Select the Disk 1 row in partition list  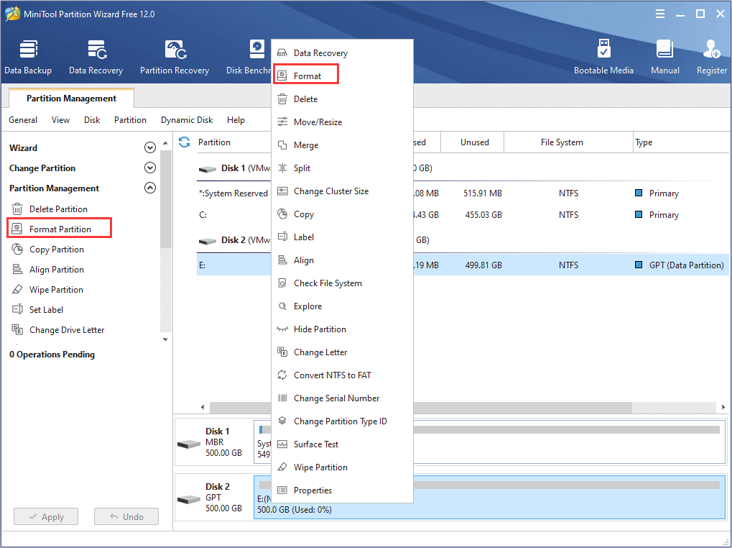[x=462, y=168]
